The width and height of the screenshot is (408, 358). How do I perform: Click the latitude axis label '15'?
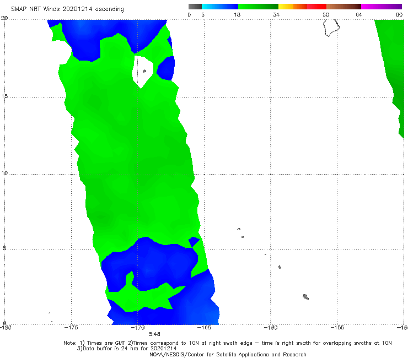[x=4, y=96]
